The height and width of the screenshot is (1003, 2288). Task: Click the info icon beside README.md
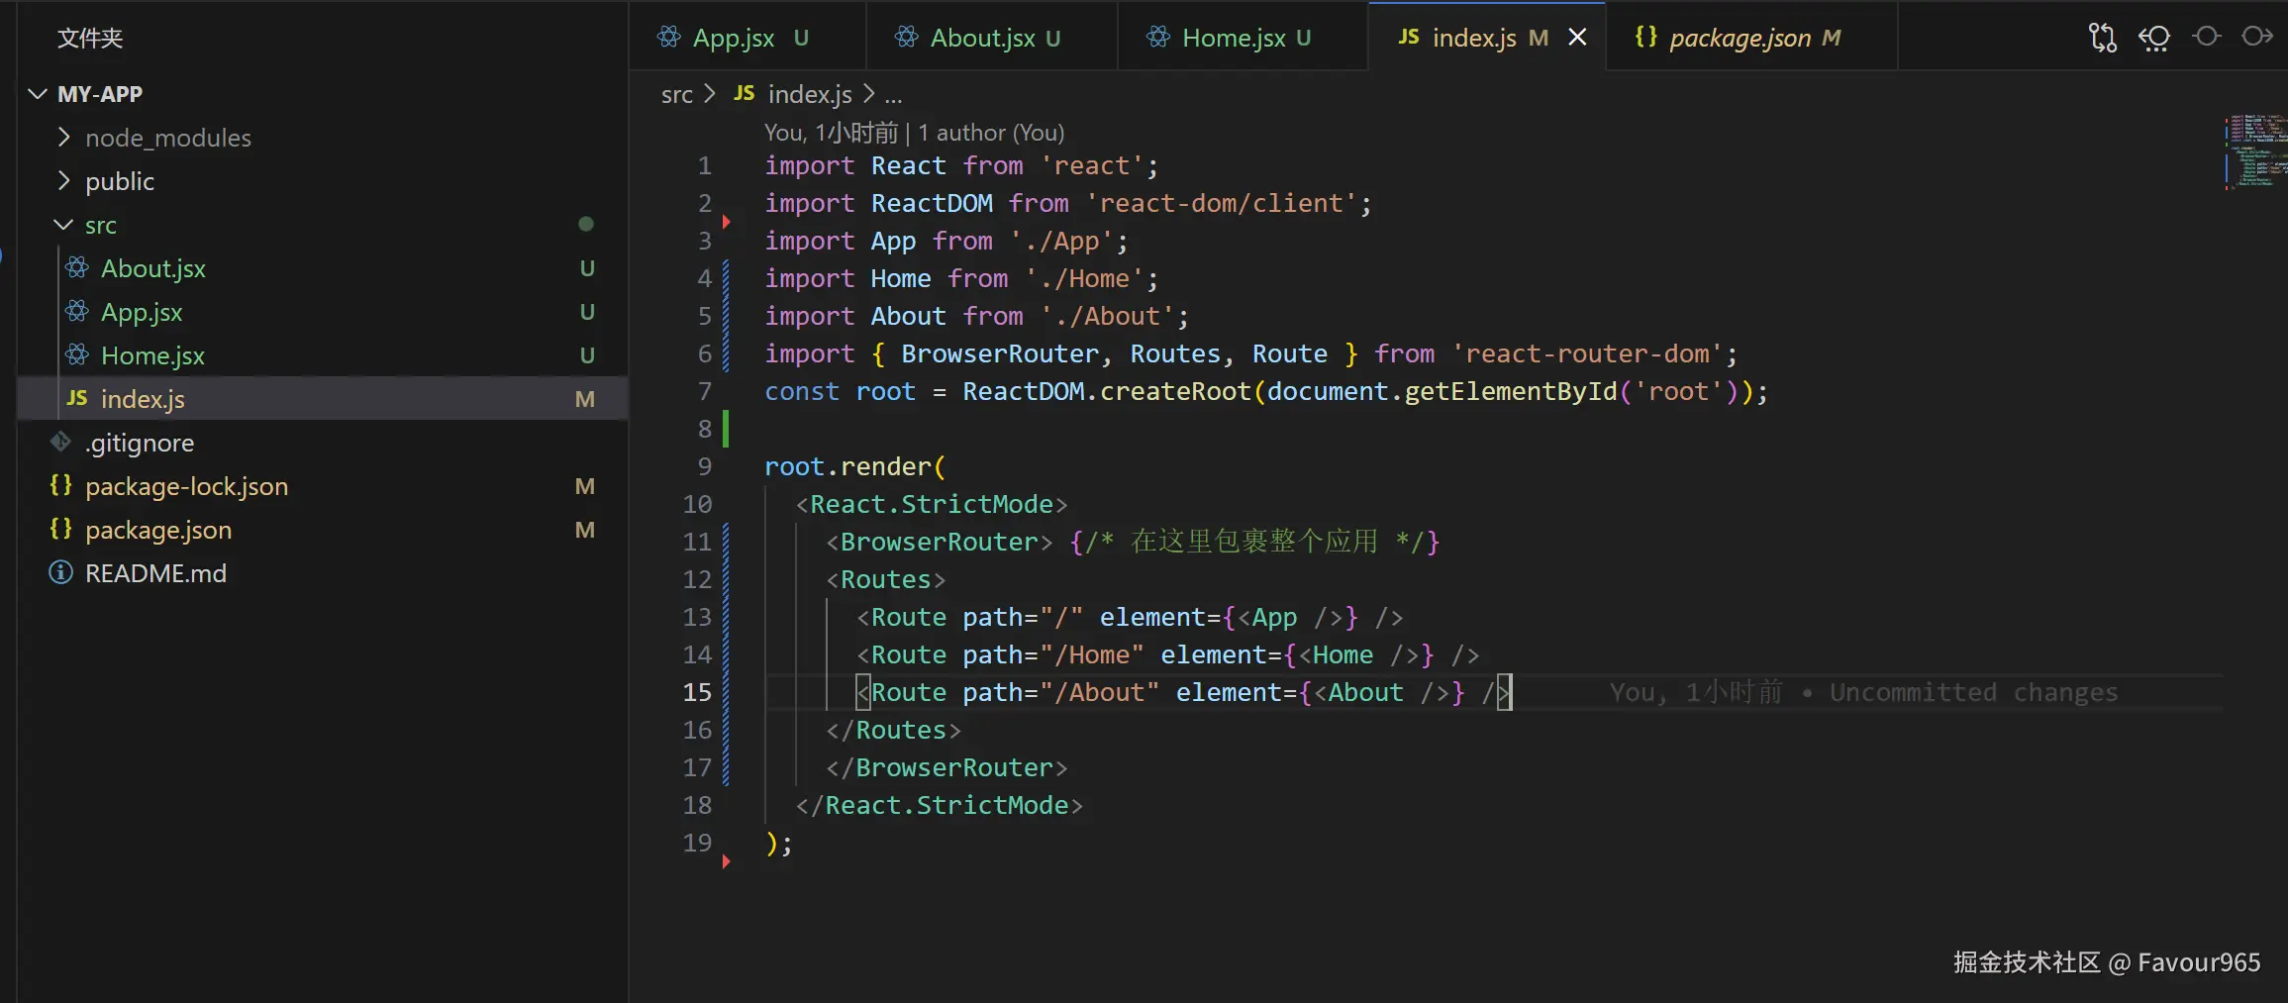pos(61,572)
